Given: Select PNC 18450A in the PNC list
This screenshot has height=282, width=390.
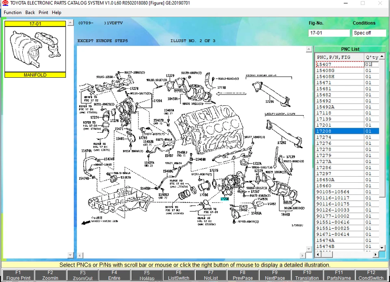Looking at the screenshot, I should (x=340, y=180).
